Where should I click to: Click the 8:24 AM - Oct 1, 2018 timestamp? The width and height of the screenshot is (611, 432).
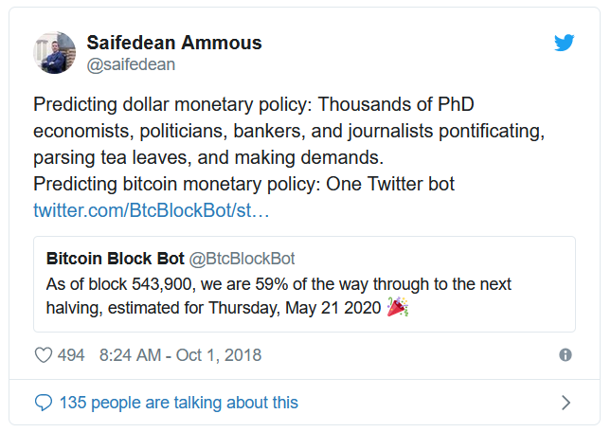180,355
